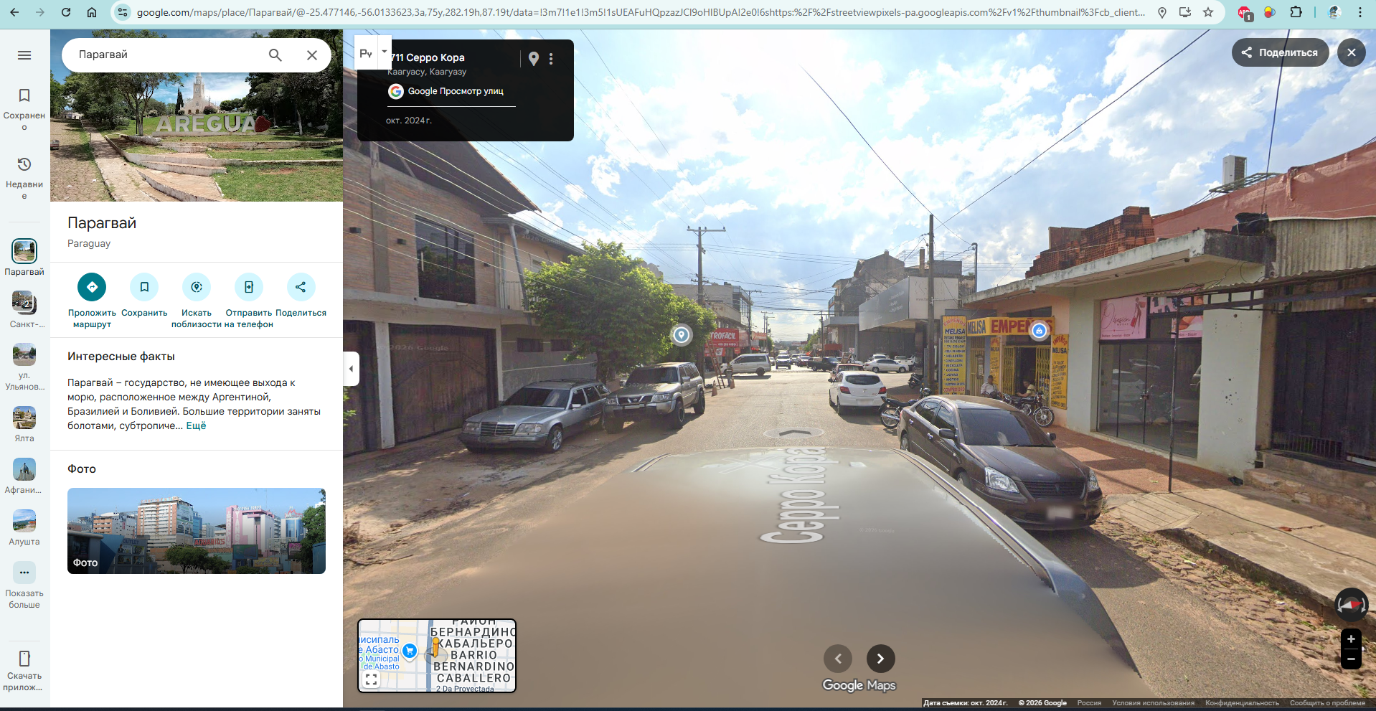Go forward in browser history
This screenshot has height=711, width=1376.
40,12
